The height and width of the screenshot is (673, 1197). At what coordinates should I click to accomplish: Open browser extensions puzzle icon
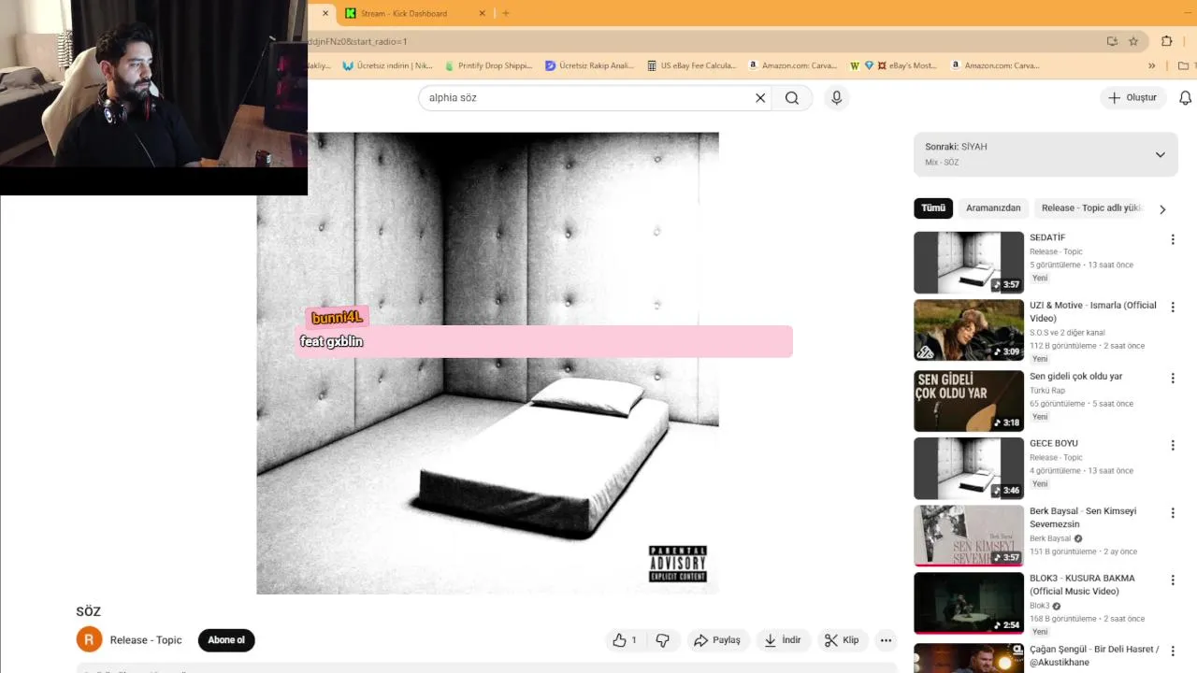1166,41
